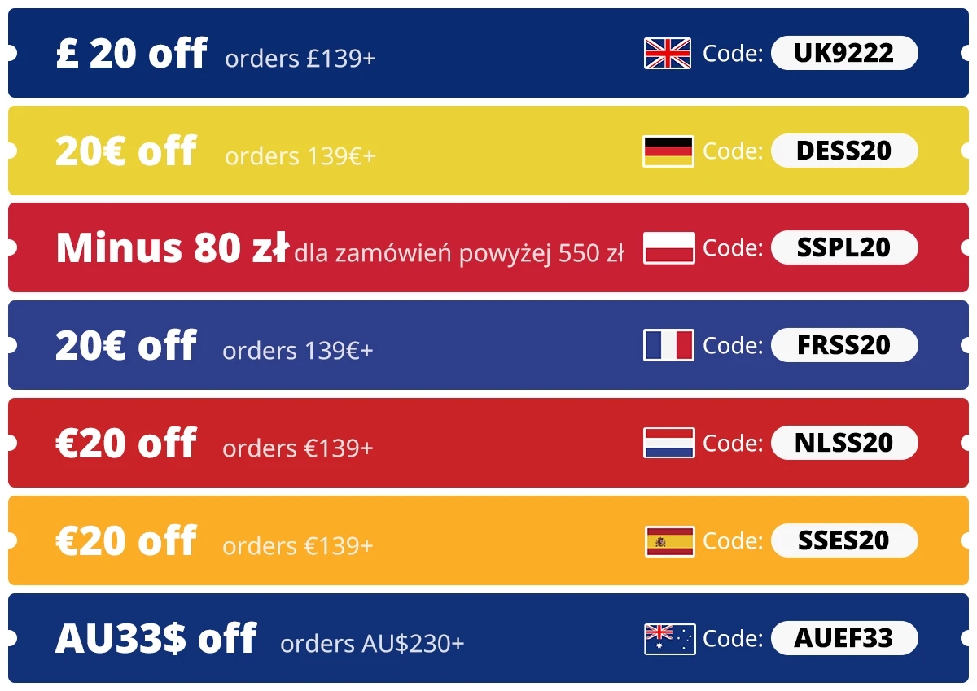Copy the AUEF33 coupon code
Screen dimensions: 977x691
pyautogui.click(x=843, y=638)
